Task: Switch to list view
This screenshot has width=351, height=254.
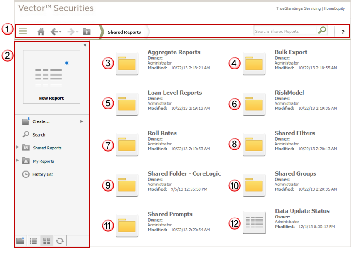Action: (33, 241)
